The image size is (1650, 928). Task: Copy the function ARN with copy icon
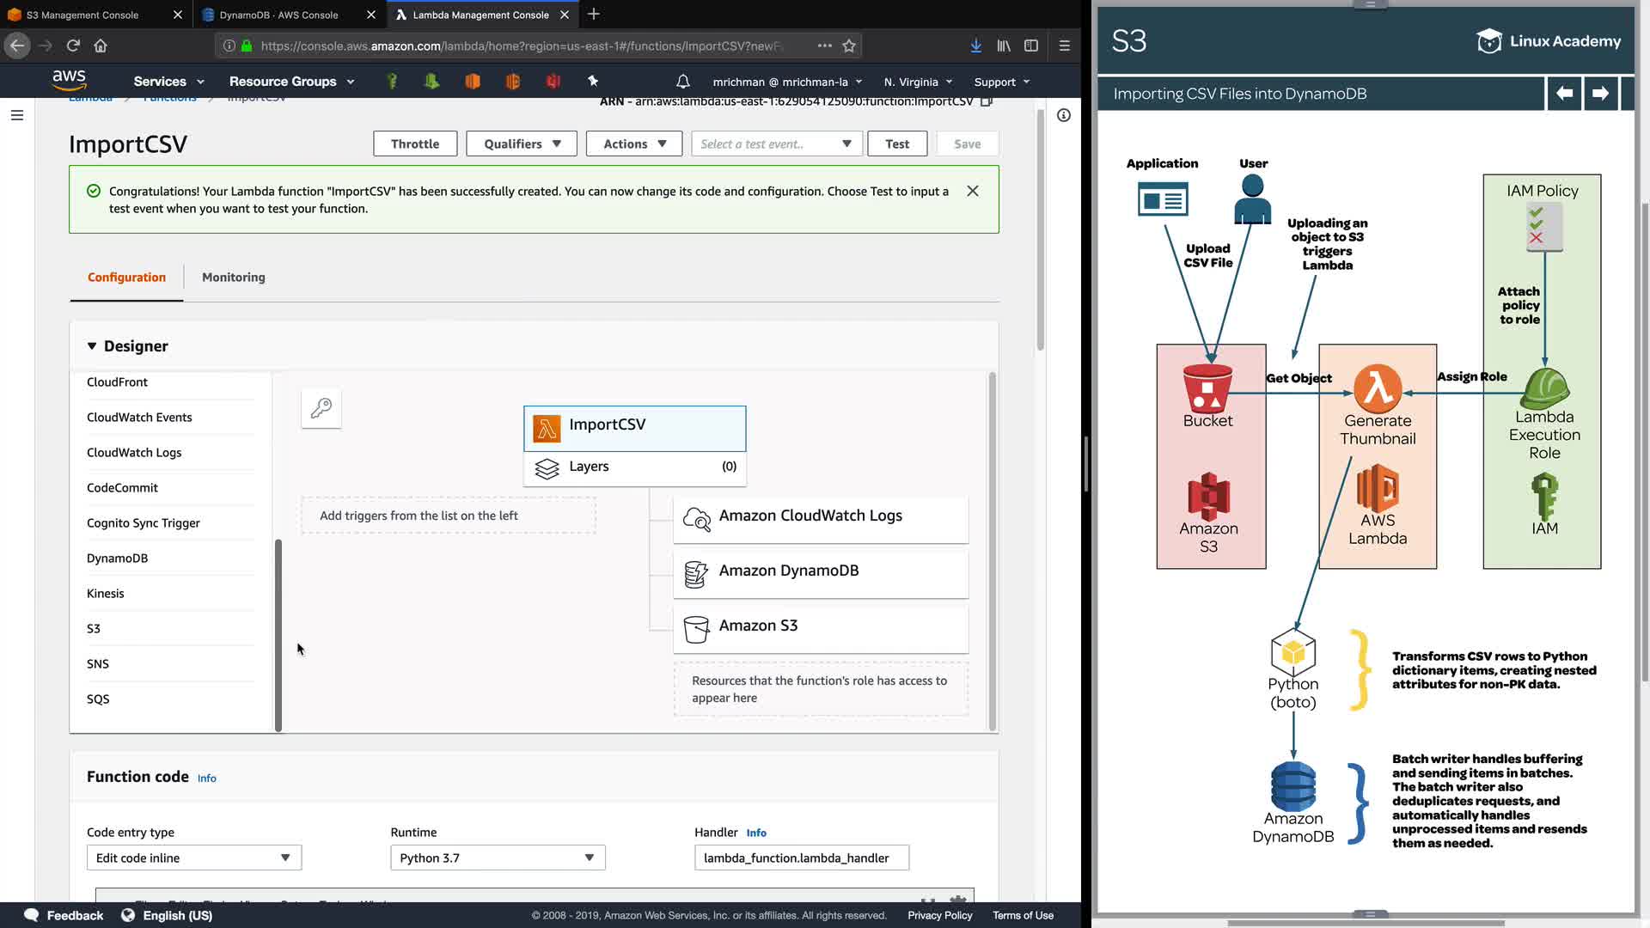[987, 101]
